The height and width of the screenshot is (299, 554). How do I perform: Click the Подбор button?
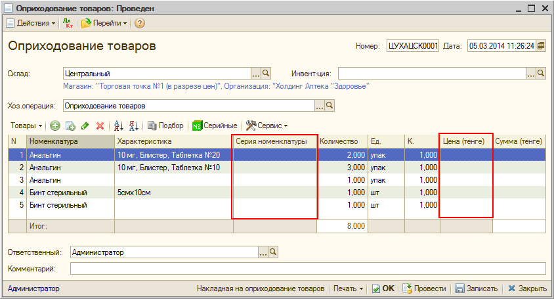click(x=165, y=126)
